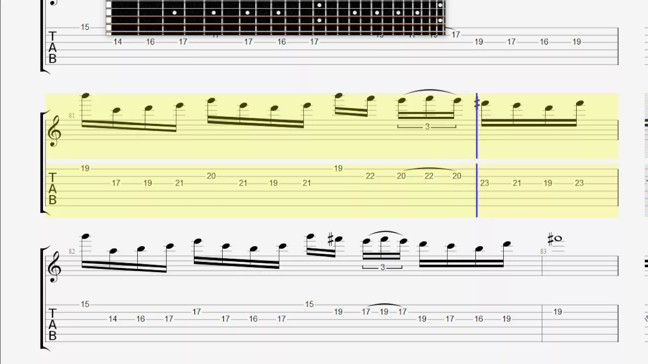
Task: Click first tab fret 23 right of the cursor
Action: (x=484, y=183)
